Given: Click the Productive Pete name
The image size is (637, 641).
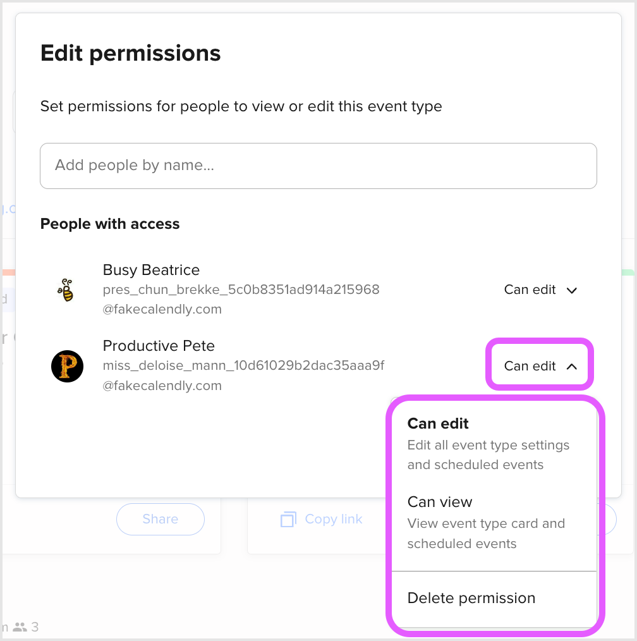Looking at the screenshot, I should 159,346.
